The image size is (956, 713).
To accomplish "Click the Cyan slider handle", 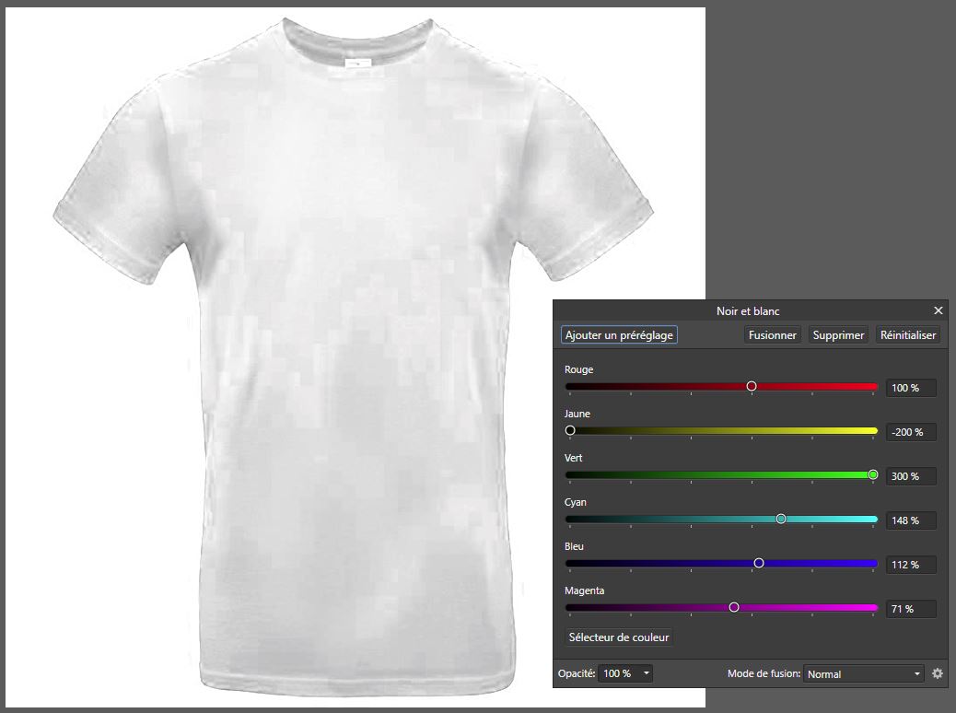I will click(x=780, y=519).
